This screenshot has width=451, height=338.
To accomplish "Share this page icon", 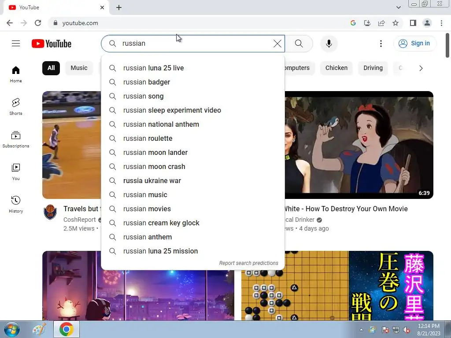I will coord(381,23).
